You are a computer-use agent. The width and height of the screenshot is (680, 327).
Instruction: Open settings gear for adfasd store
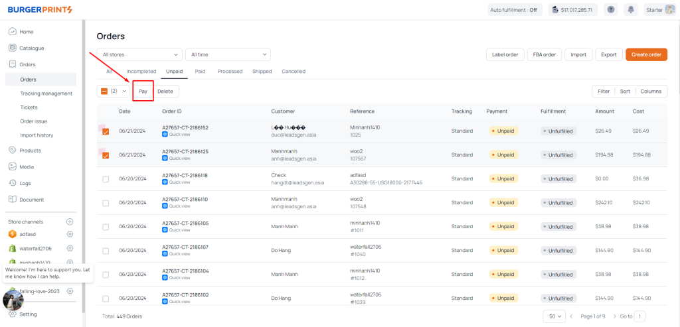pos(70,234)
